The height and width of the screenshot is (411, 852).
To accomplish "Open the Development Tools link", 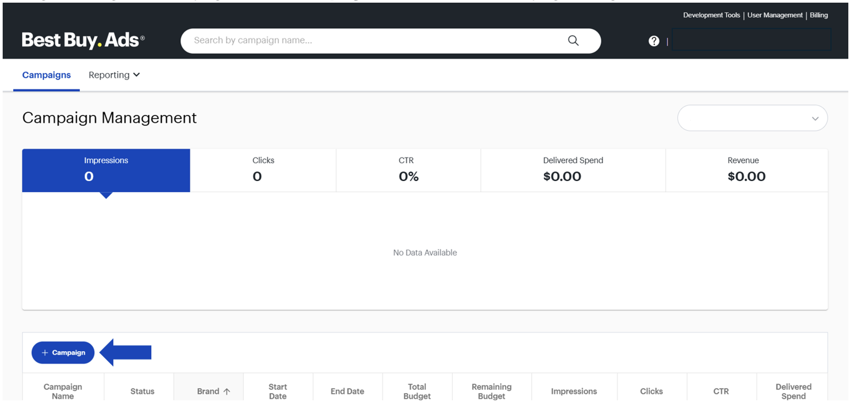I will point(711,15).
